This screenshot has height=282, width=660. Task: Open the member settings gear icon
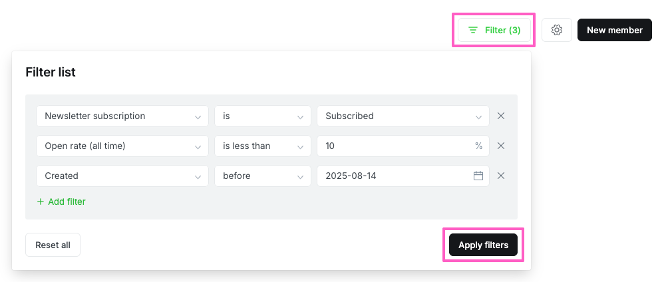coord(557,30)
